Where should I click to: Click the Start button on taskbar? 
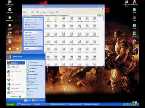pyautogui.click(x=11, y=104)
